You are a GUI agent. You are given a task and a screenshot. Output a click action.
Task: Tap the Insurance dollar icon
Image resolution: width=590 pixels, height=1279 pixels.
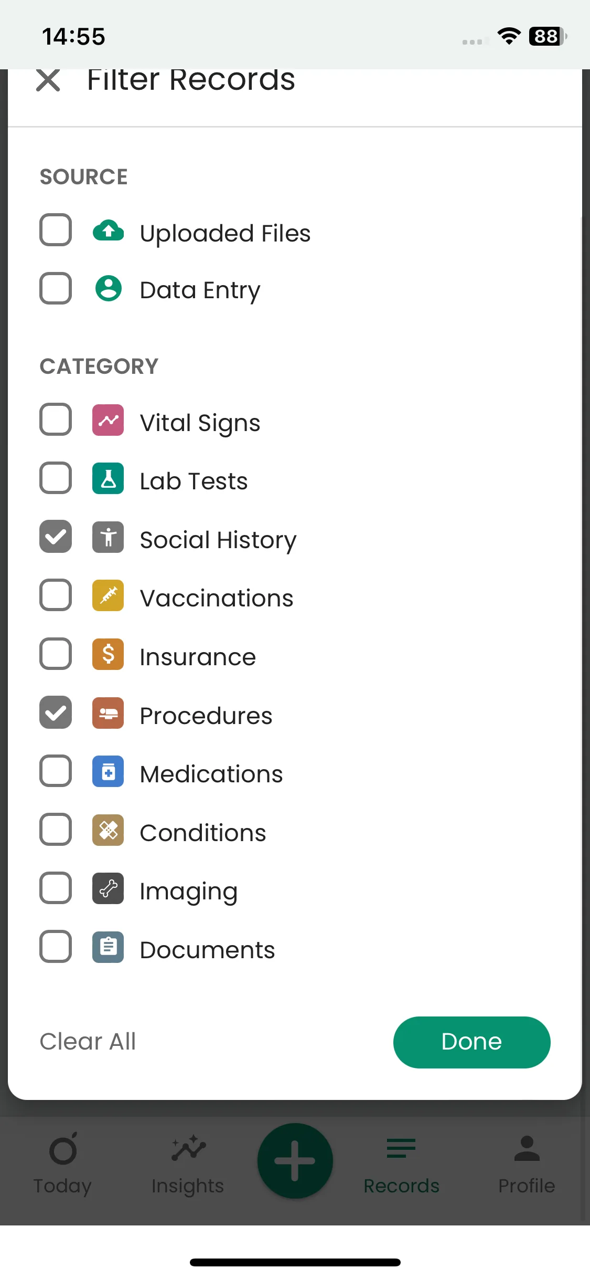108,654
